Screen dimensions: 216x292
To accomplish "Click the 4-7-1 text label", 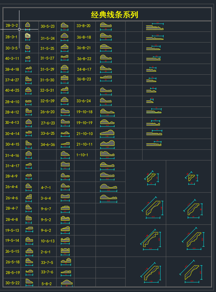I will point(46,188).
